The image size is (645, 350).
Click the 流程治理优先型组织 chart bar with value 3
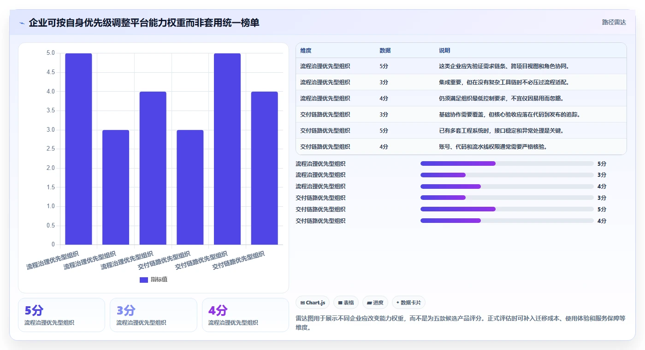(116, 187)
